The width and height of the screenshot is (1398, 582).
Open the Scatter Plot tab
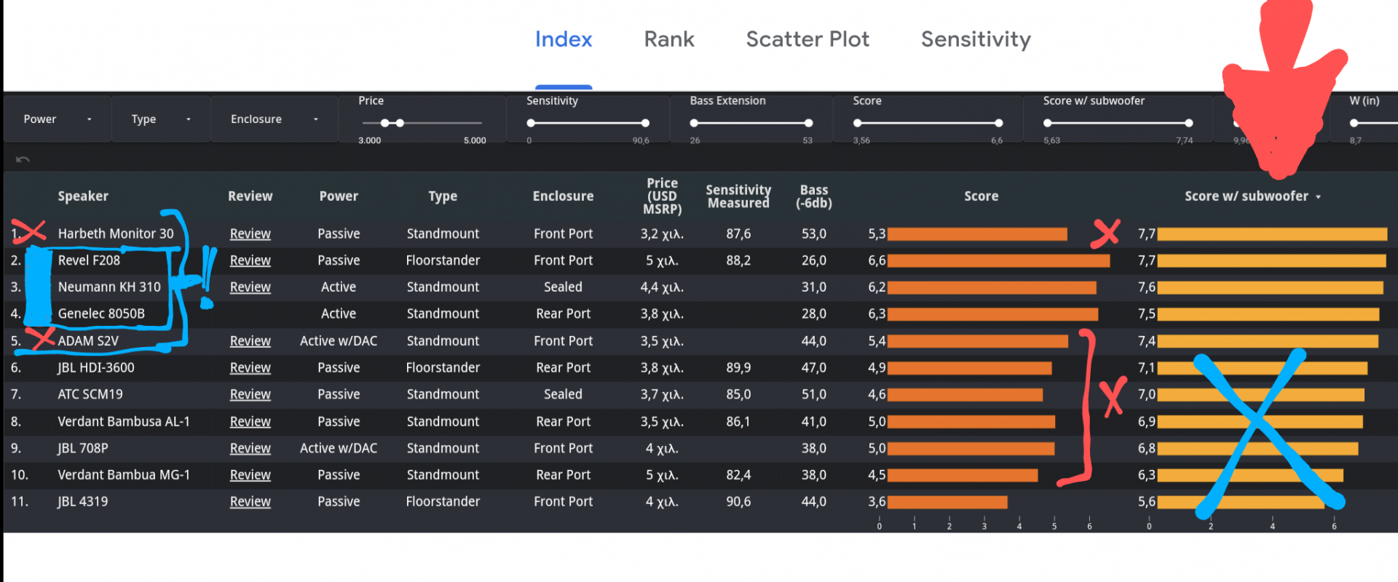(807, 39)
